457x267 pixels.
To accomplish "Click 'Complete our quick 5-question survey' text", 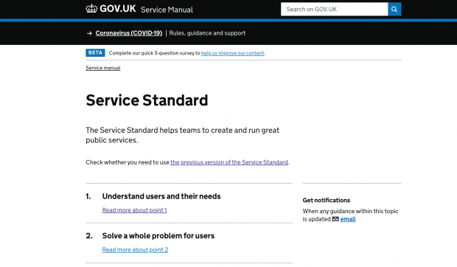I will tap(151, 53).
